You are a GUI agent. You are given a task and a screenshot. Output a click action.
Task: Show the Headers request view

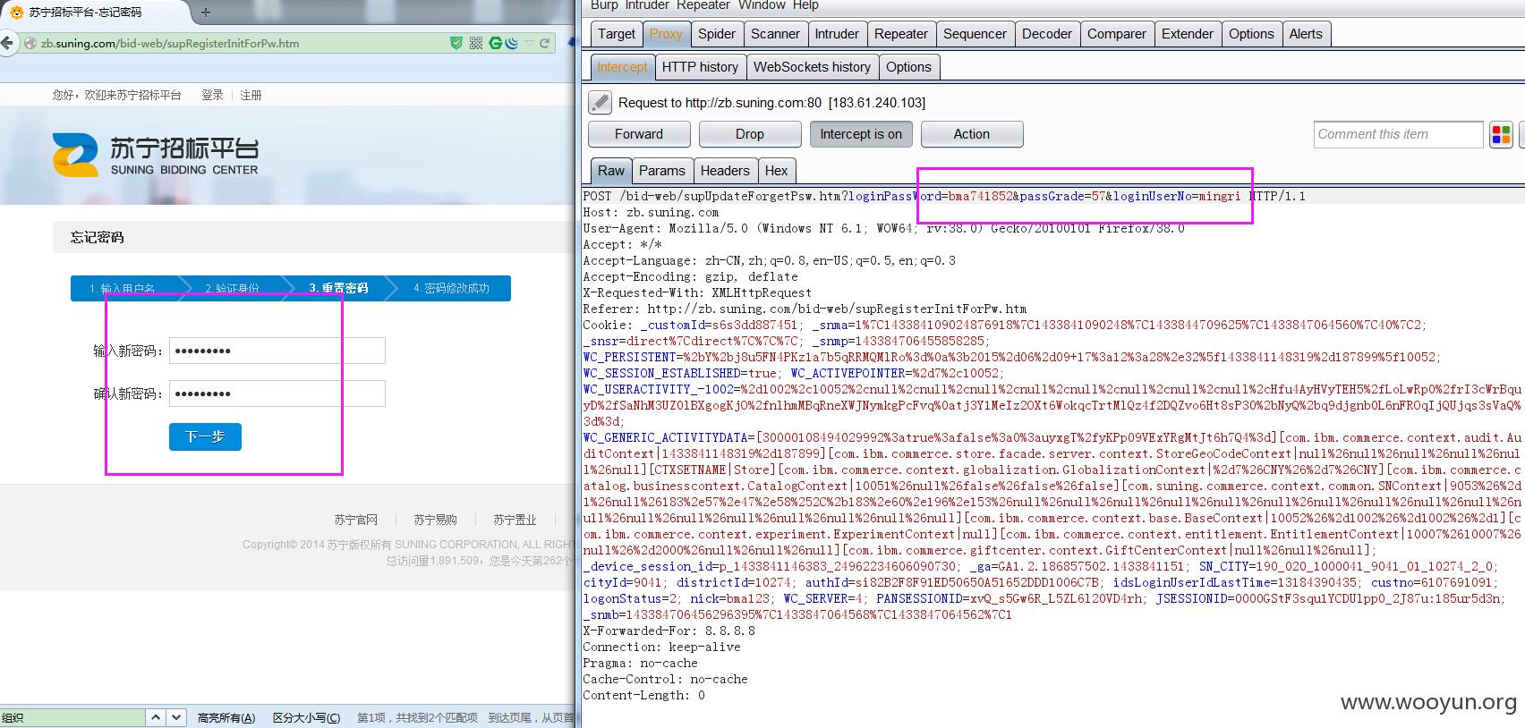(x=725, y=171)
